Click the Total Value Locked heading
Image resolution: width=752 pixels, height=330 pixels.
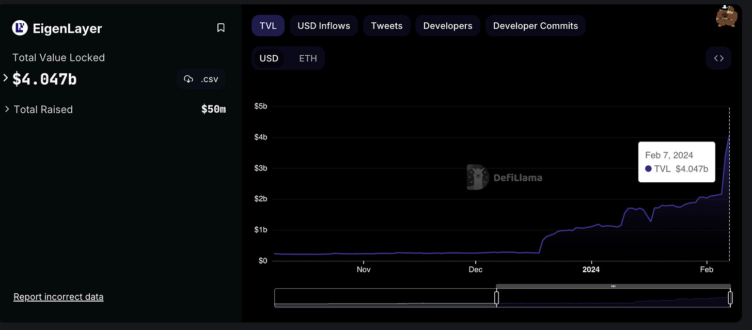(x=58, y=57)
